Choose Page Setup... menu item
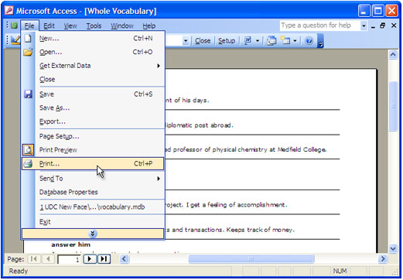 click(x=93, y=136)
